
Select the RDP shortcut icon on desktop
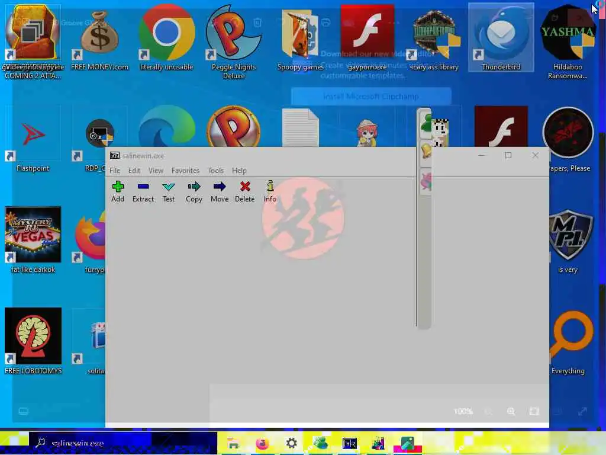coord(95,140)
